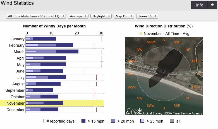
Task: Click the star favorite icon
Action: click(212, 5)
